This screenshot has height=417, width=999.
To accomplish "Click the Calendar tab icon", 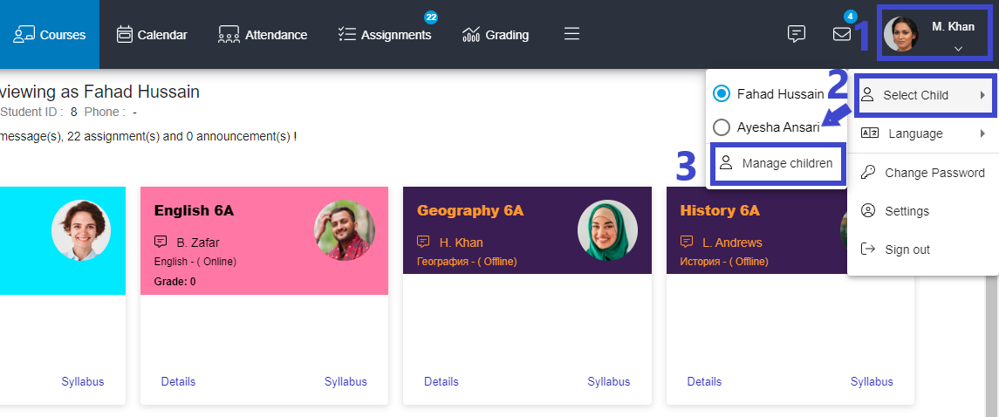I will pos(124,34).
